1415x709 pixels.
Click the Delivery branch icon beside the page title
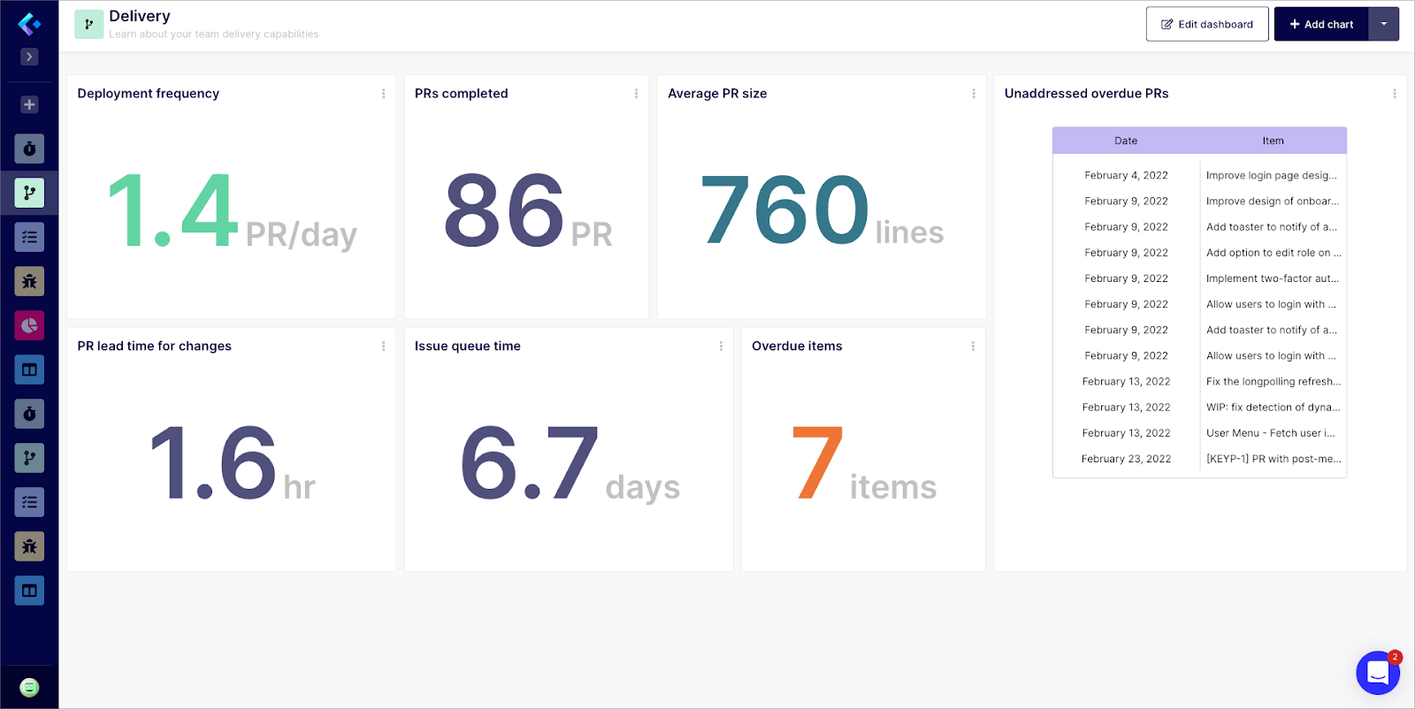tap(88, 25)
